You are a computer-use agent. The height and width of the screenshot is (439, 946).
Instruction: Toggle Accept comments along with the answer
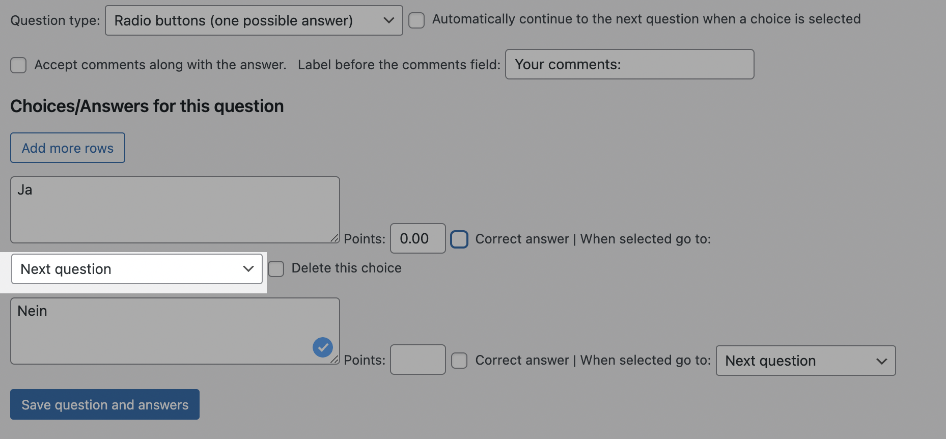[19, 65]
